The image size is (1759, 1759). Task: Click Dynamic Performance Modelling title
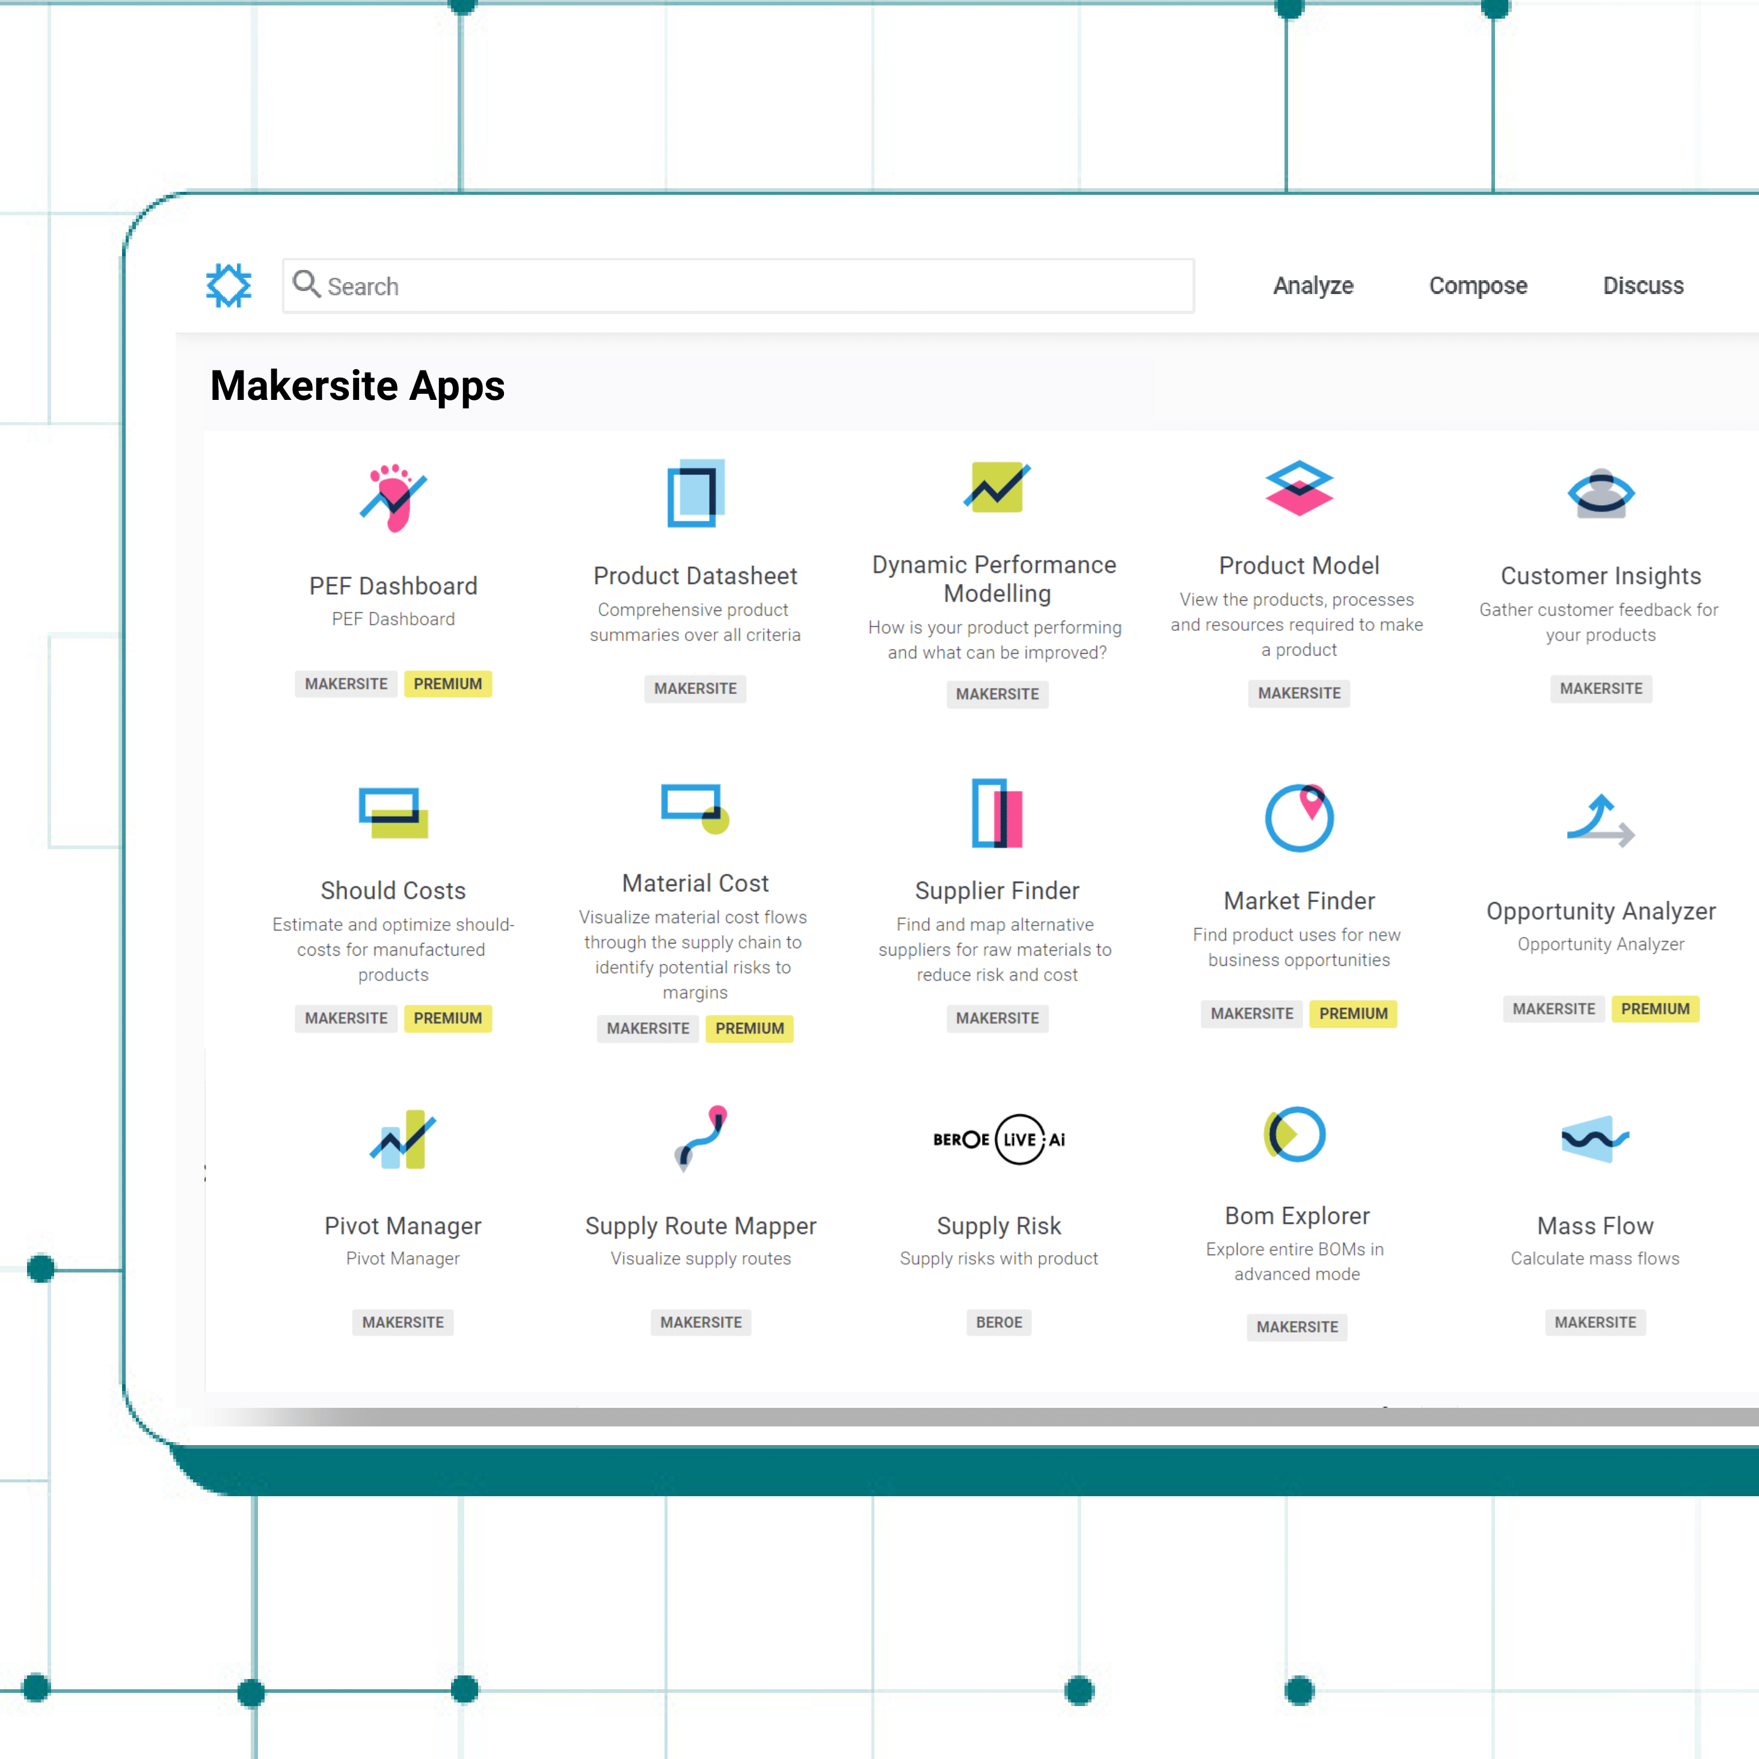pos(995,579)
